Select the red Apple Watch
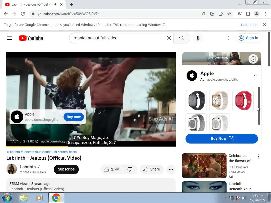 [243, 100]
